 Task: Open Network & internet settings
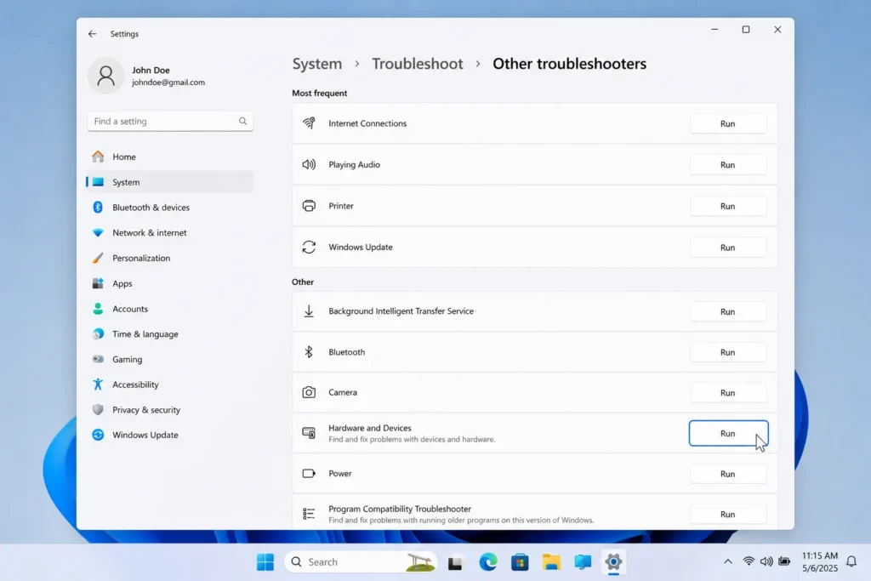click(x=170, y=233)
